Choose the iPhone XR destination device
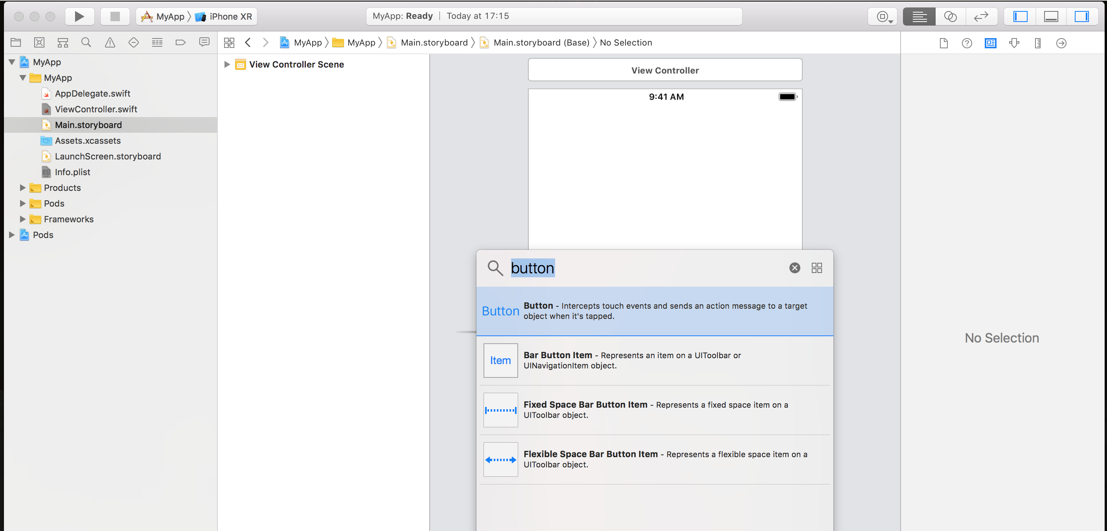Viewport: 1107px width, 531px height. pyautogui.click(x=223, y=16)
